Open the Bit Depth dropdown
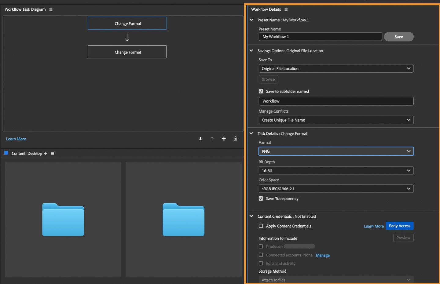The width and height of the screenshot is (440, 284). click(x=336, y=170)
